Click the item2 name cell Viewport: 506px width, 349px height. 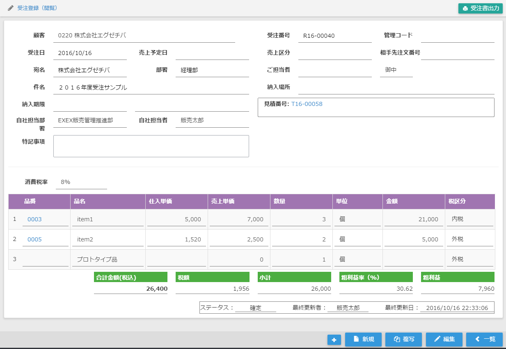coord(108,239)
